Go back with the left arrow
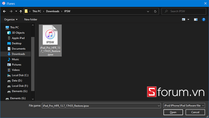 click(x=4, y=11)
